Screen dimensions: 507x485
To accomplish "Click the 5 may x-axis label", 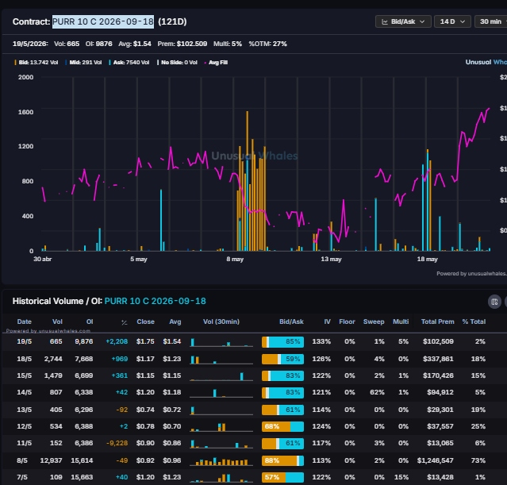I will click(x=139, y=259).
